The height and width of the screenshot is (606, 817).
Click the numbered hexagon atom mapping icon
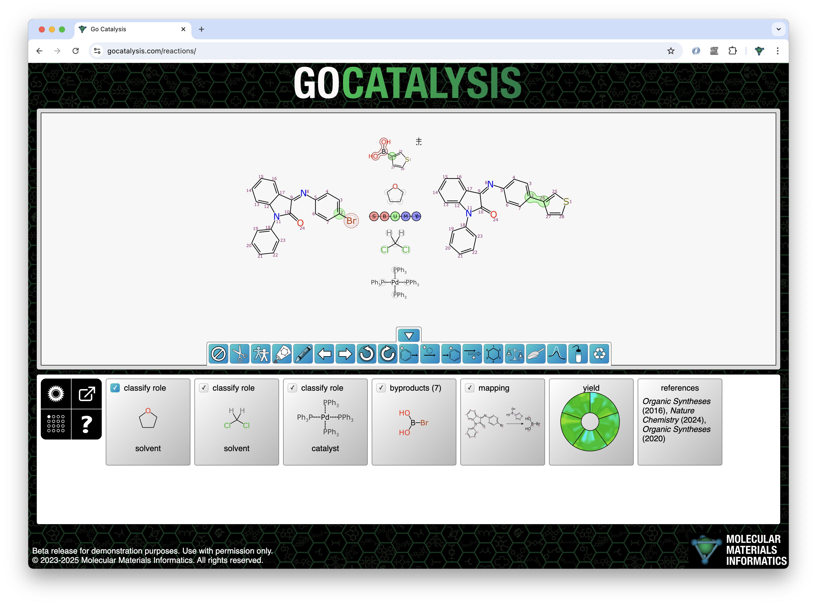point(493,354)
